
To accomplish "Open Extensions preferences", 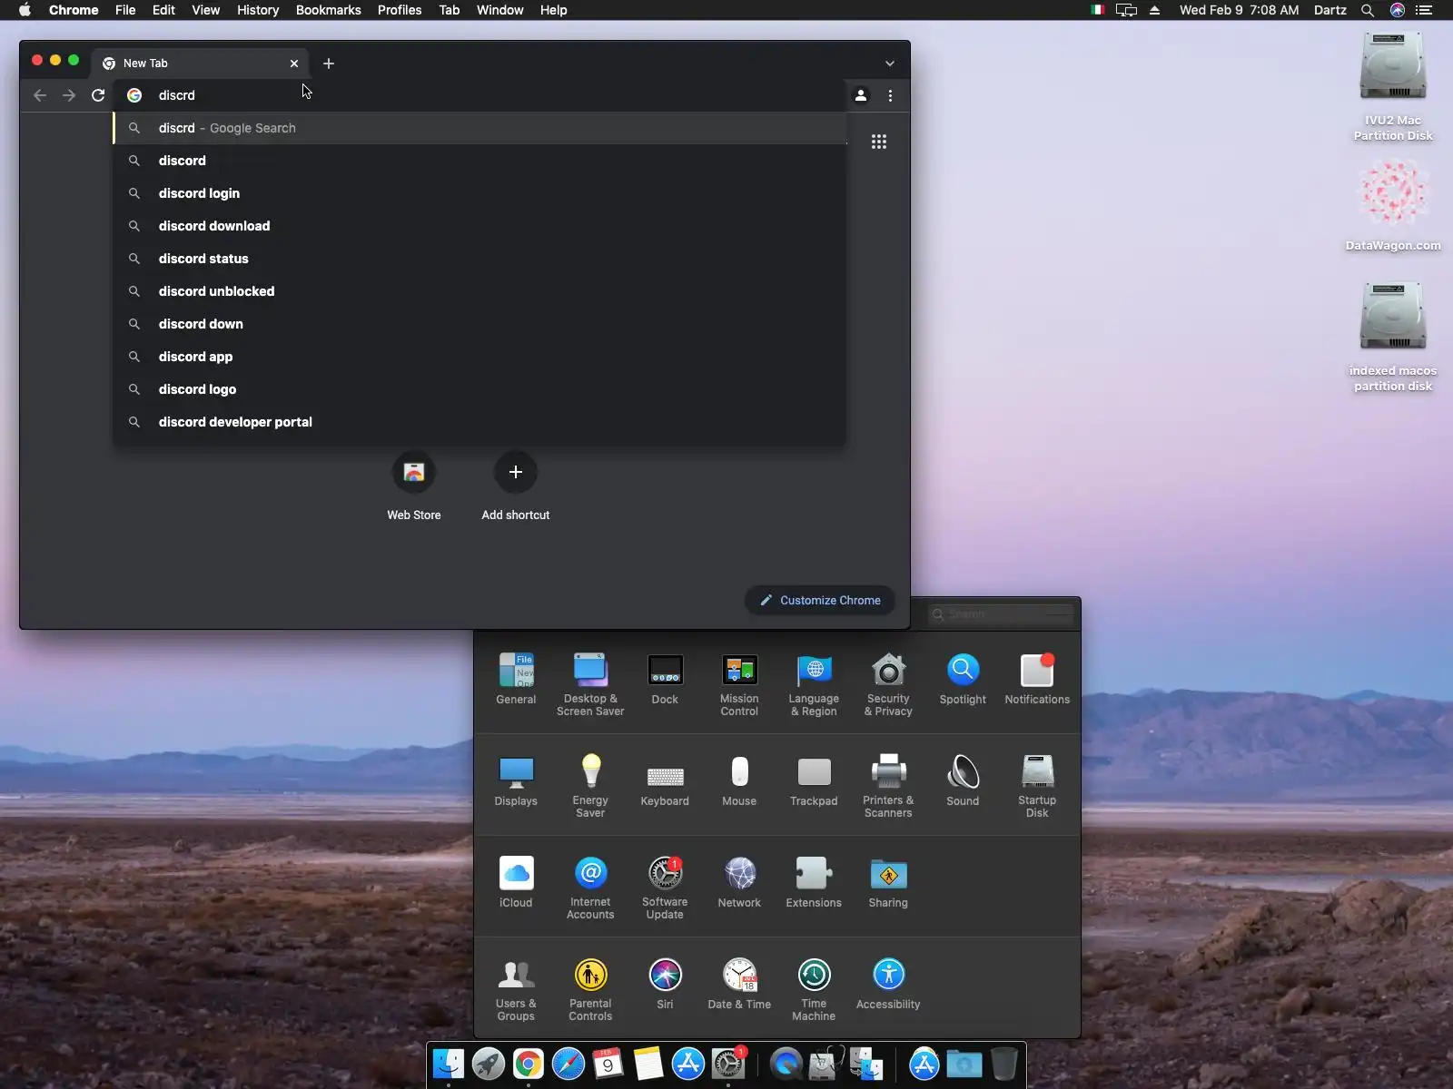I will tap(814, 881).
